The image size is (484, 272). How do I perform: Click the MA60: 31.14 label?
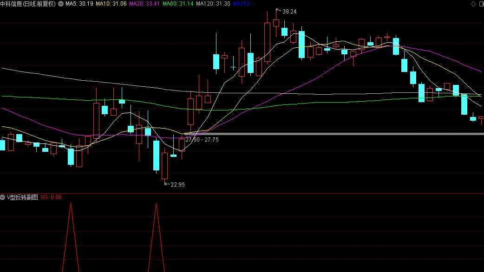coord(178,4)
